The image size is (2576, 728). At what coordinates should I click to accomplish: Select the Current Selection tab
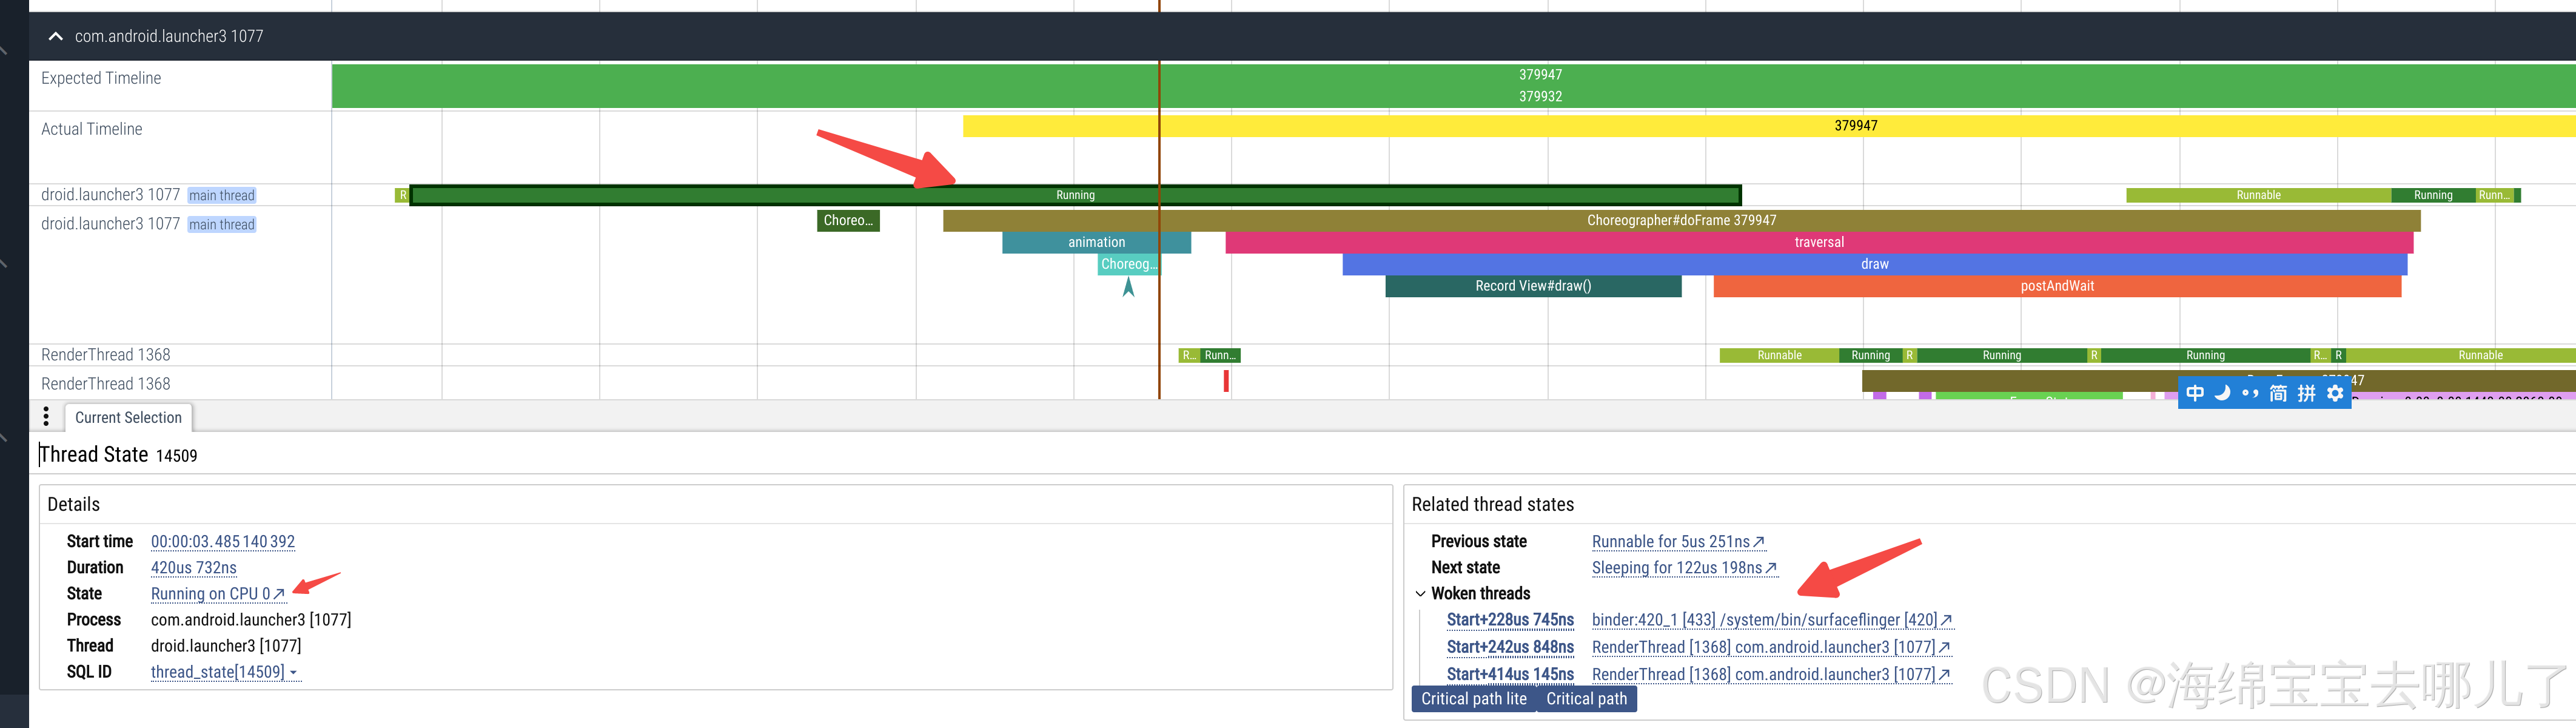128,418
